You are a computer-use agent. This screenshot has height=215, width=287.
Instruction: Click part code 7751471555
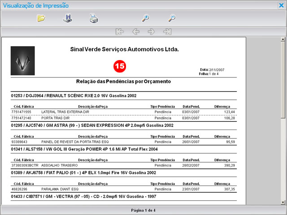pos(21,112)
